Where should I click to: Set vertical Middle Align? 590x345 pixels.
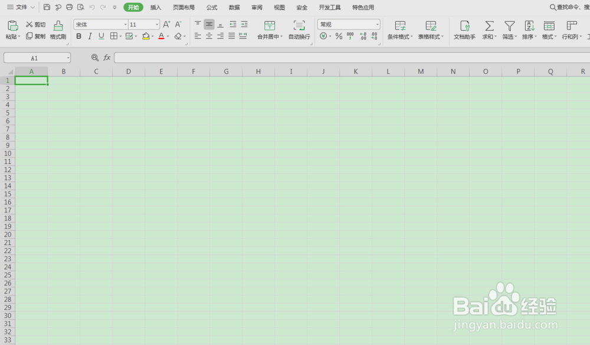click(x=209, y=24)
